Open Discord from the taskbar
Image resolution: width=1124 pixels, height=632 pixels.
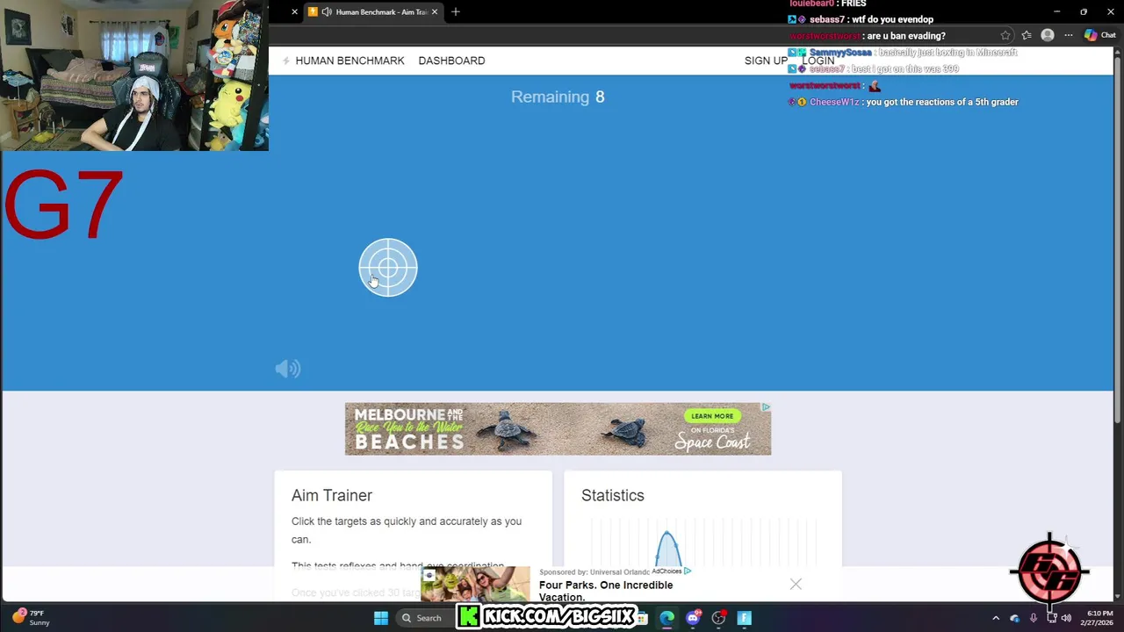(x=693, y=618)
